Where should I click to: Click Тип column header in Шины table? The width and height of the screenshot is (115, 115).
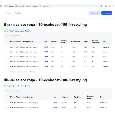(x=101, y=97)
